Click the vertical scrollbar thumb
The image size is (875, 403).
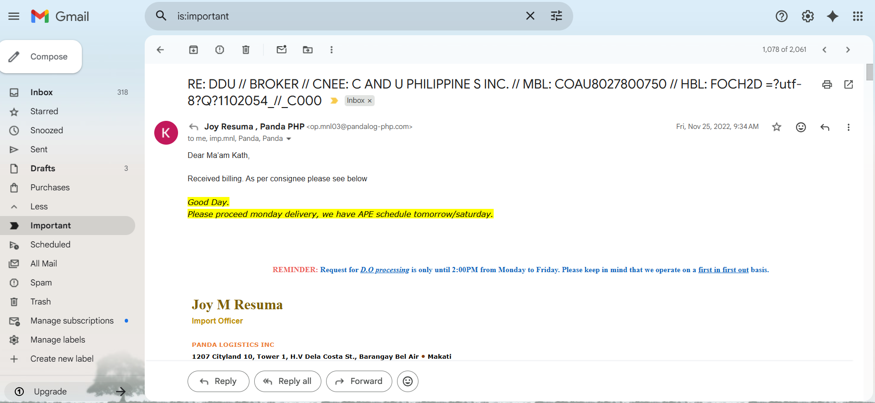tap(869, 72)
